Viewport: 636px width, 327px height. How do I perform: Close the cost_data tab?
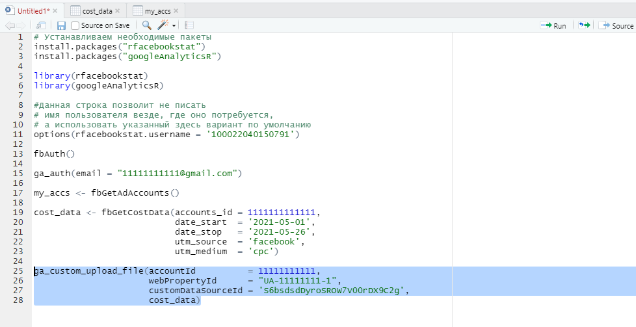tap(118, 11)
